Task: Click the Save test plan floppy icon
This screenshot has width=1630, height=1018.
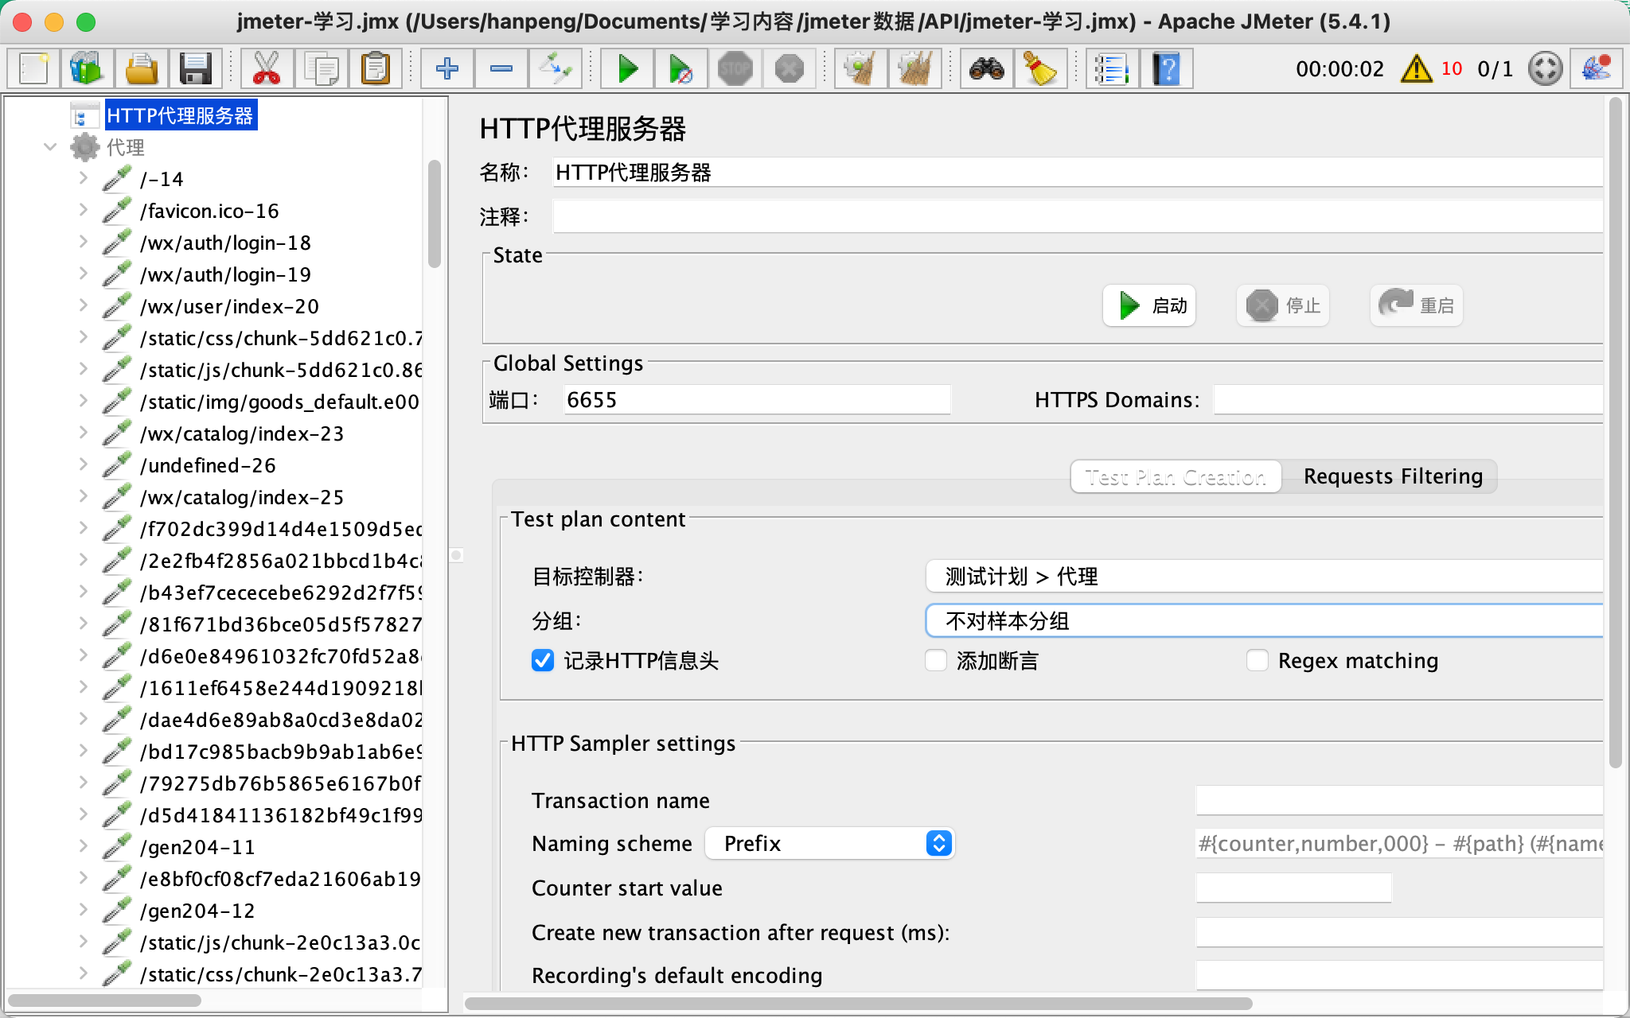Action: [195, 69]
